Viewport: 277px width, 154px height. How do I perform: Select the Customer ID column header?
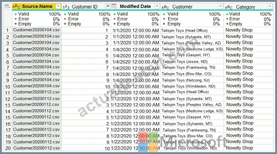86,7
